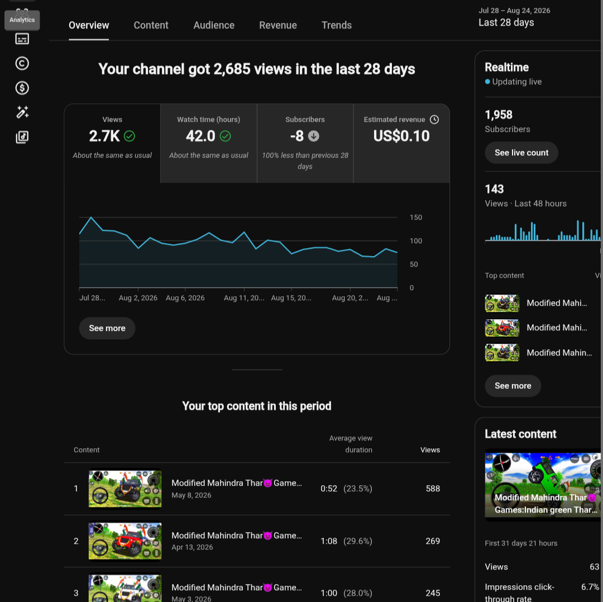Select the Subscribers metric card

305,143
